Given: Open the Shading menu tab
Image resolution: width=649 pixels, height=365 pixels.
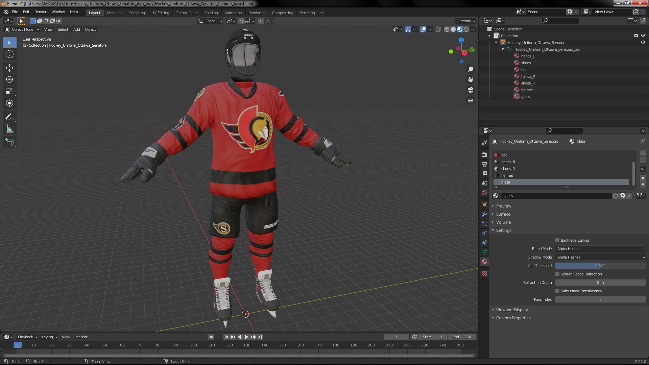Looking at the screenshot, I should tap(211, 12).
